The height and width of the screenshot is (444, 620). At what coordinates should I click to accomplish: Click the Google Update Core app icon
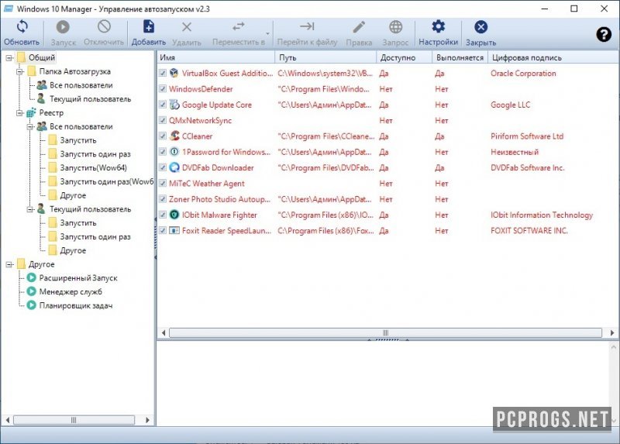(x=174, y=105)
